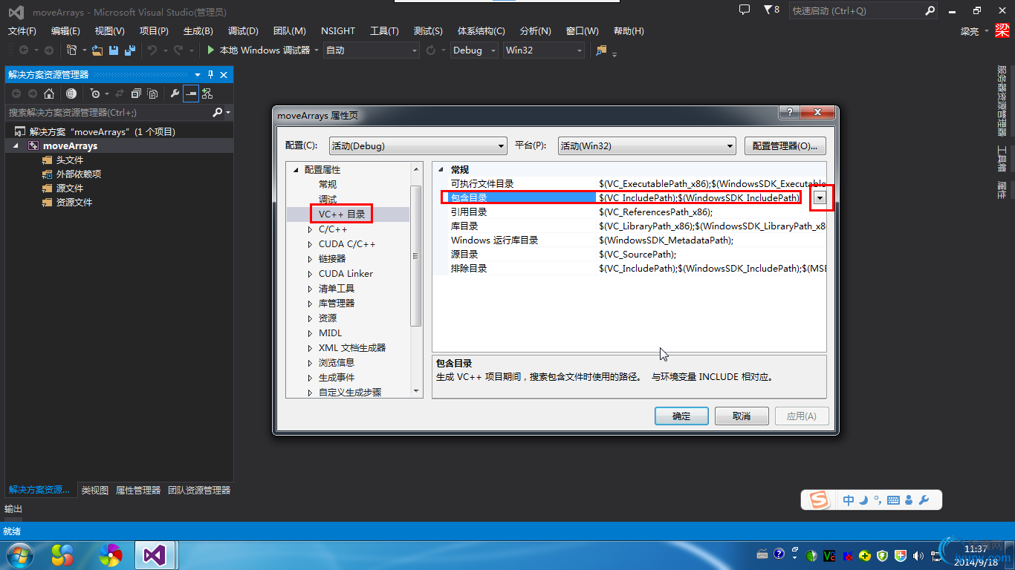Click the open file folder icon
Image resolution: width=1015 pixels, height=570 pixels.
click(97, 50)
